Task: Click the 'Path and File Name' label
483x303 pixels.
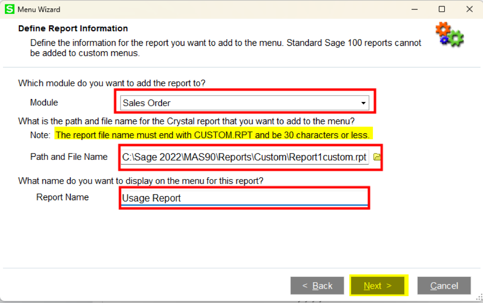Action: 69,157
